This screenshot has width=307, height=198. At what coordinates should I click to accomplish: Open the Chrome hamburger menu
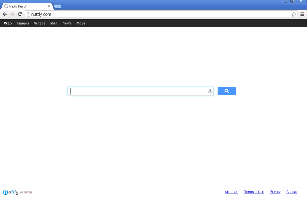pyautogui.click(x=302, y=14)
